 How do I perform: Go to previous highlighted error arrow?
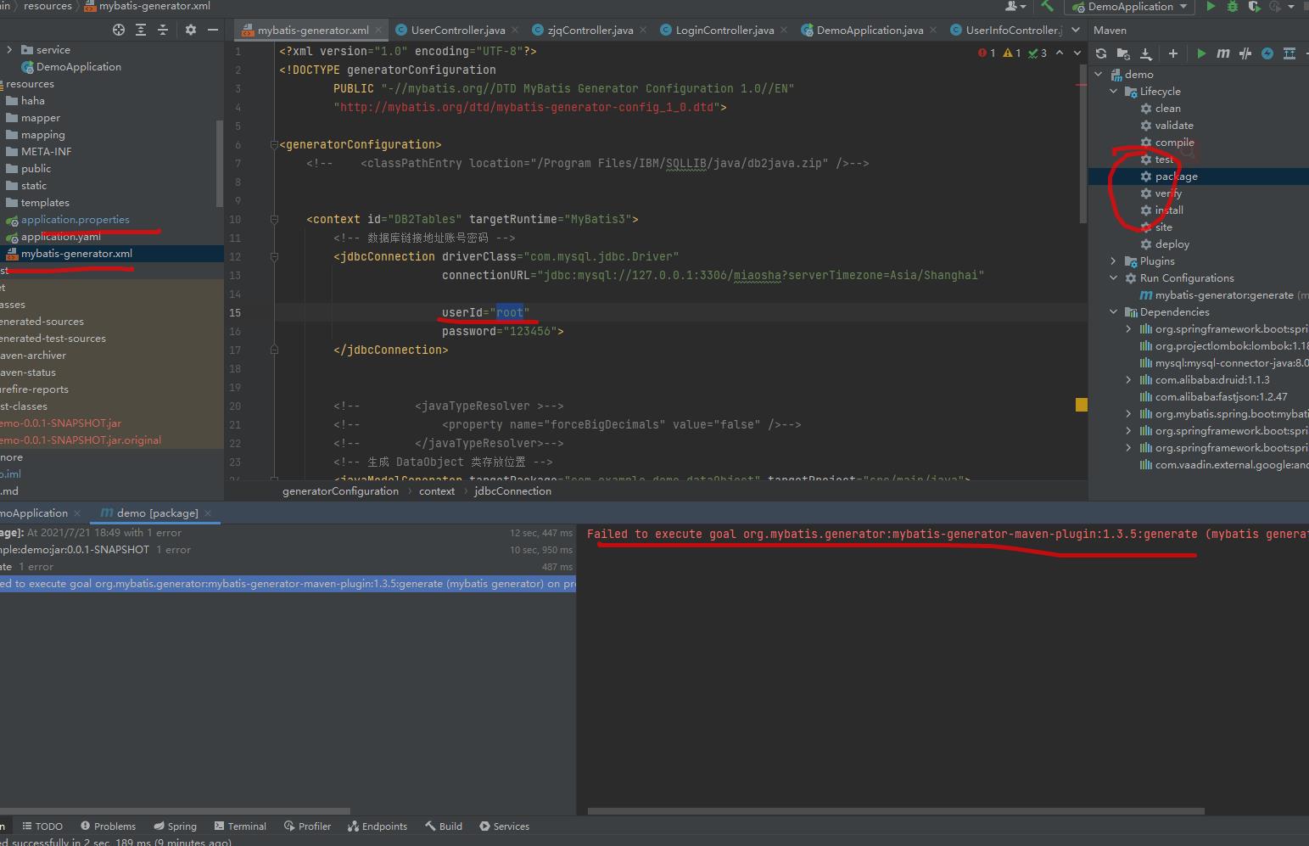tap(1060, 53)
